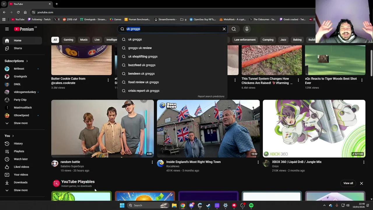Open the XBOX 360 Liquid DnB mix thumbnail
The width and height of the screenshot is (373, 210).
314,129
